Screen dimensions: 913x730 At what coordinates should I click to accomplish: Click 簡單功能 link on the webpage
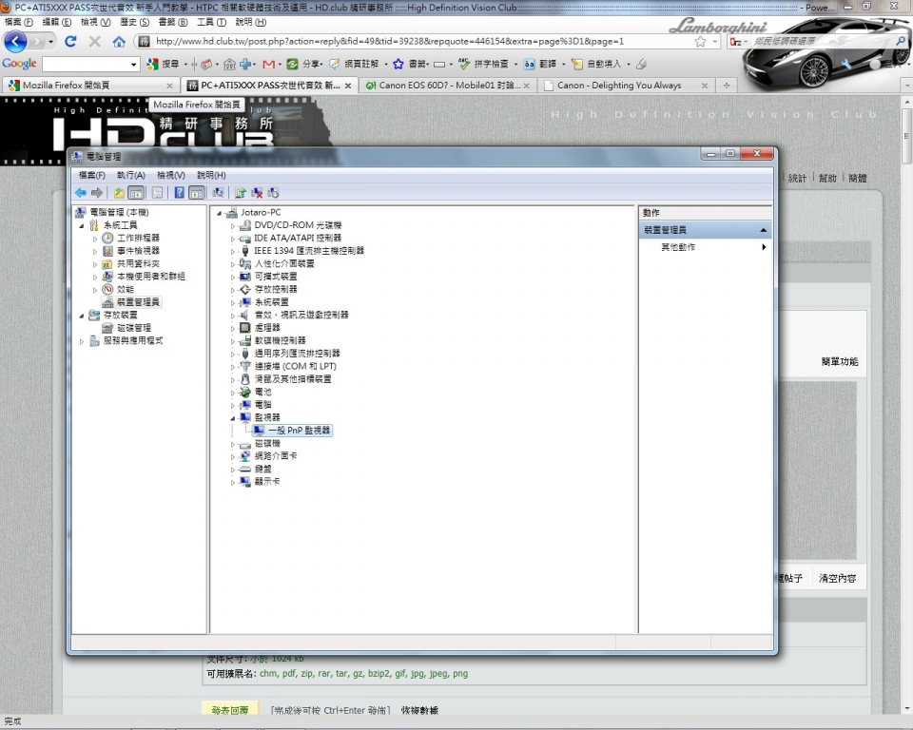(x=840, y=361)
